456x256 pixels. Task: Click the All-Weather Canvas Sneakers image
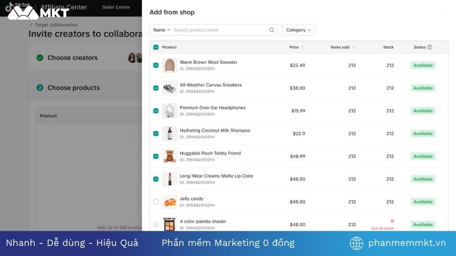click(x=169, y=88)
